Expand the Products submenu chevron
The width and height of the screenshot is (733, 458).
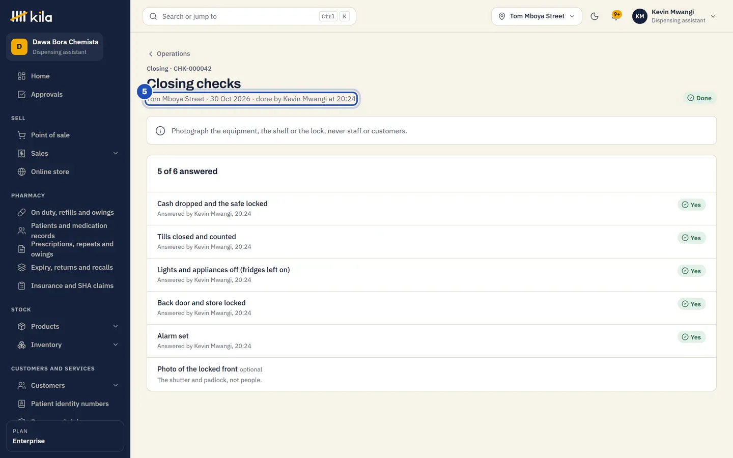[x=116, y=326]
